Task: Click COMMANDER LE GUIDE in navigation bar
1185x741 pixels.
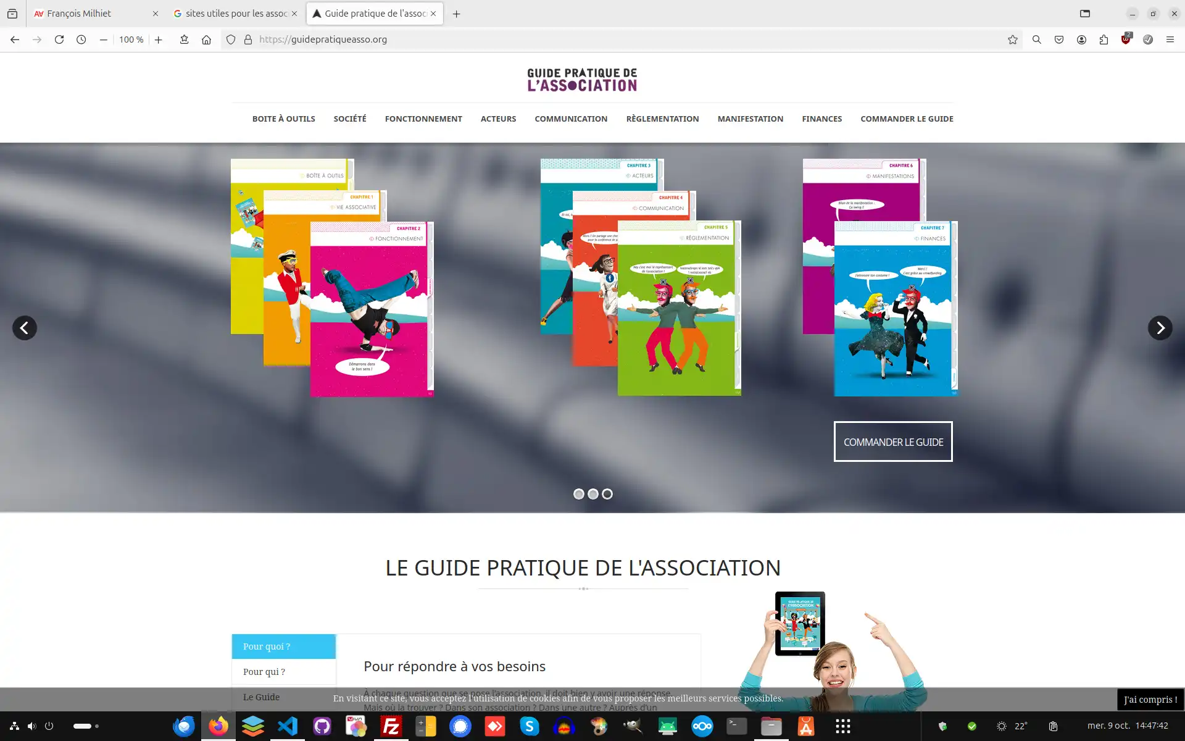Action: point(907,119)
